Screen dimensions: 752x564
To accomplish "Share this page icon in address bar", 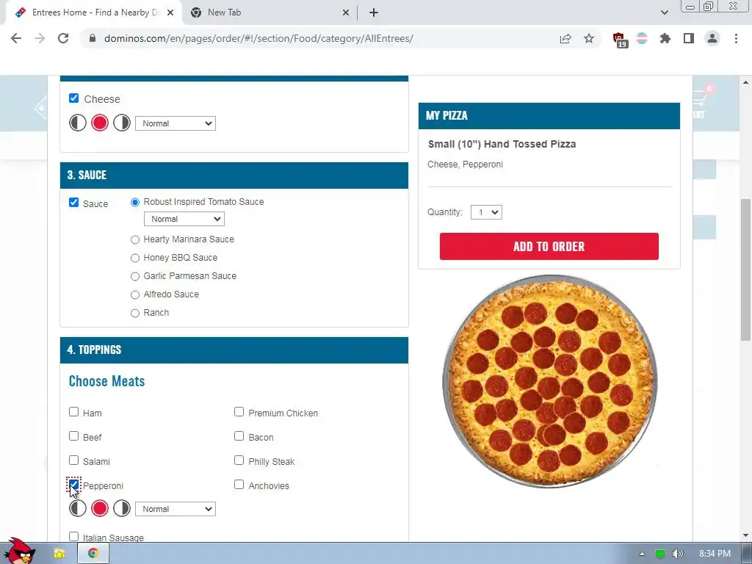I will [x=565, y=38].
